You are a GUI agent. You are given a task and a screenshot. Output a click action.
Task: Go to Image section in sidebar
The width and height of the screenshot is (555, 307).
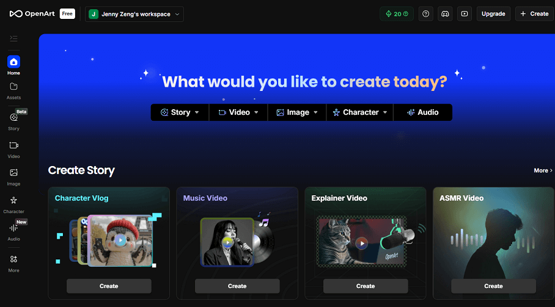[13, 178]
